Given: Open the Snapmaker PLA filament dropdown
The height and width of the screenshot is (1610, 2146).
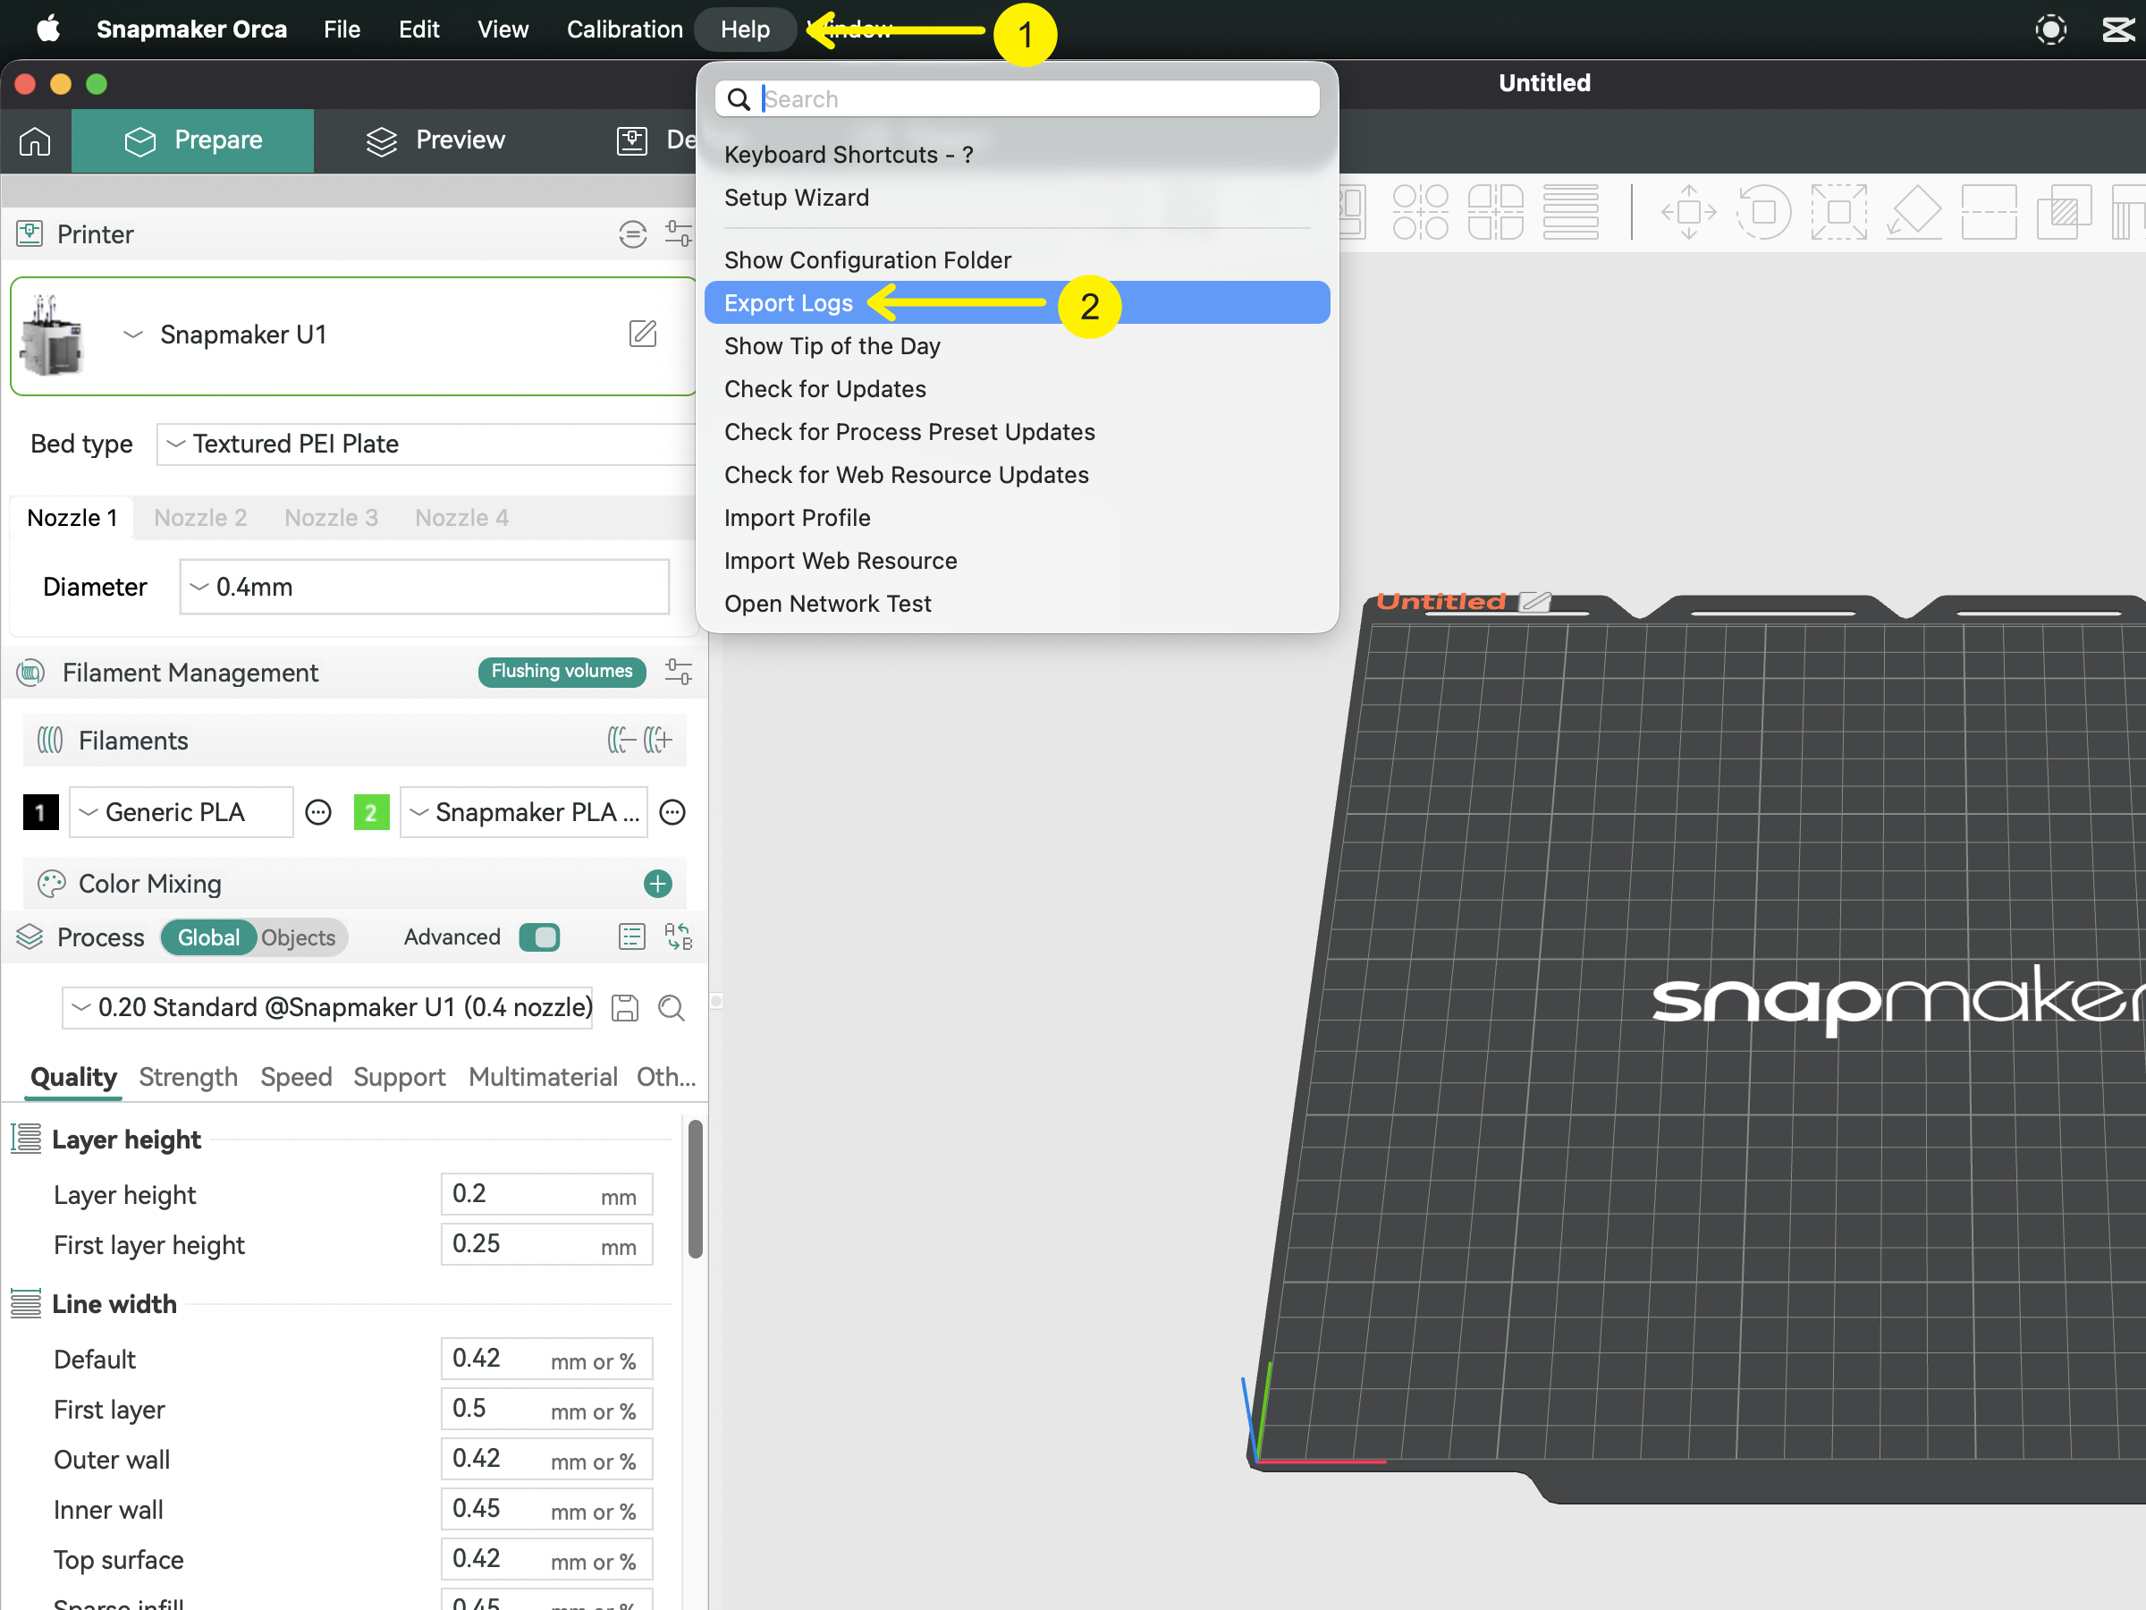Looking at the screenshot, I should [523, 812].
